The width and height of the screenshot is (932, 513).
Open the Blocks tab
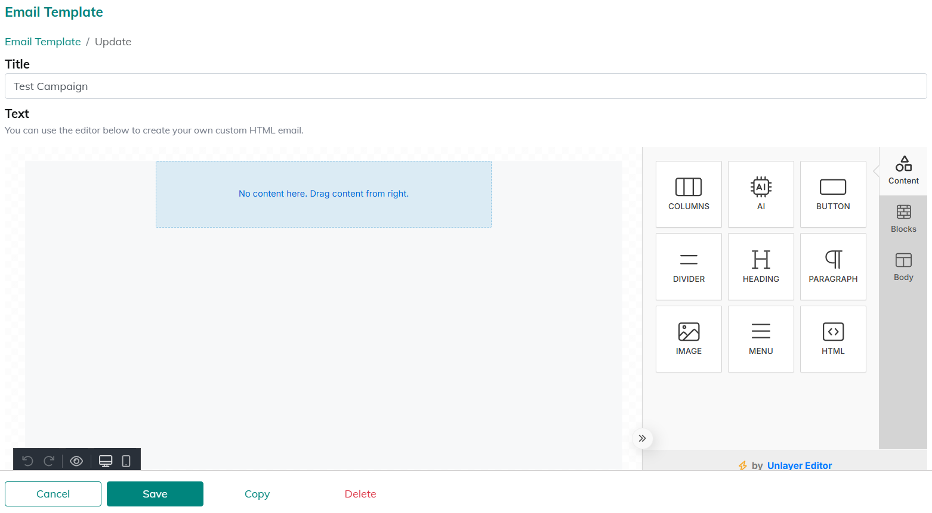click(903, 219)
